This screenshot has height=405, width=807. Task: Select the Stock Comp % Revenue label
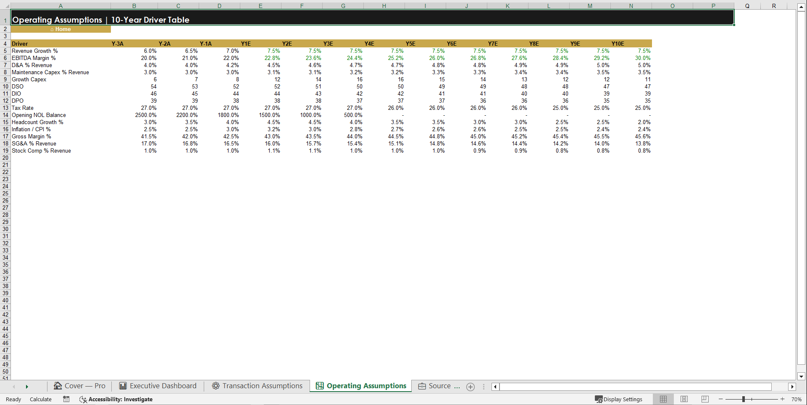(x=41, y=151)
